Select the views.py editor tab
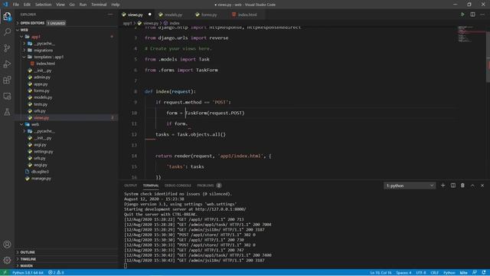 [x=135, y=15]
